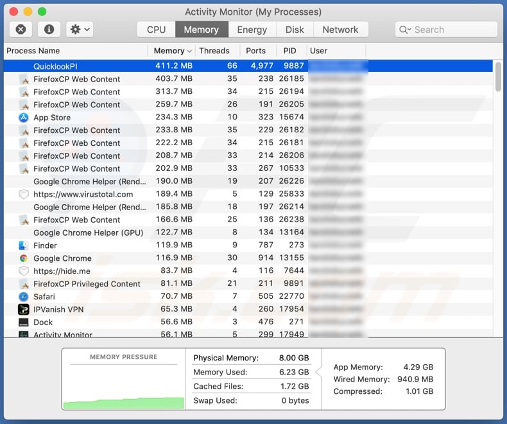Click icon of FirefoxCP Web Content 233.8 MB
Screen dimensions: 507x424
(x=24, y=130)
